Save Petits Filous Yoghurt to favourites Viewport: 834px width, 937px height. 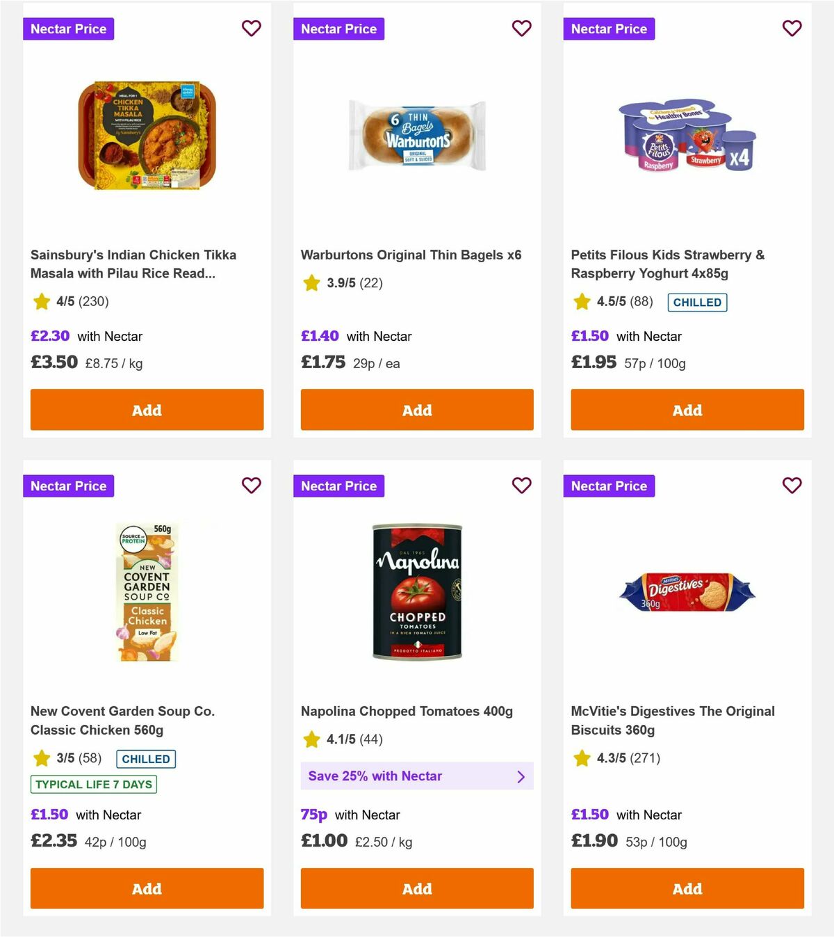[792, 29]
